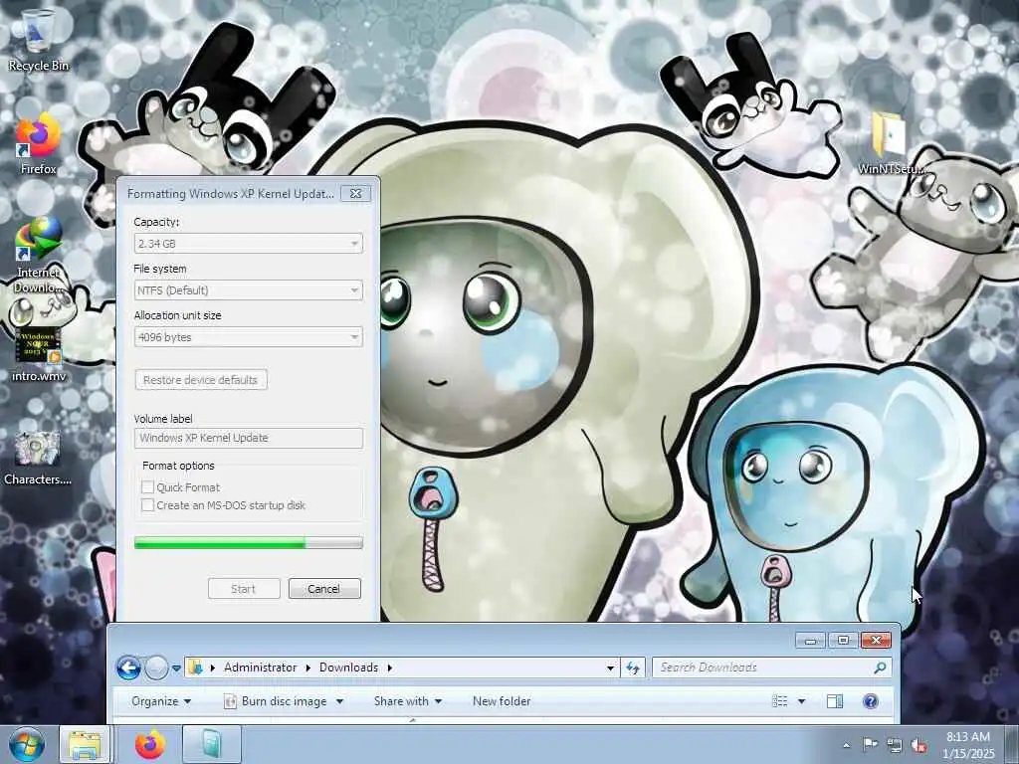Screen dimensions: 1019x764
Task: Show hidden system tray icons arrow
Action: (846, 745)
